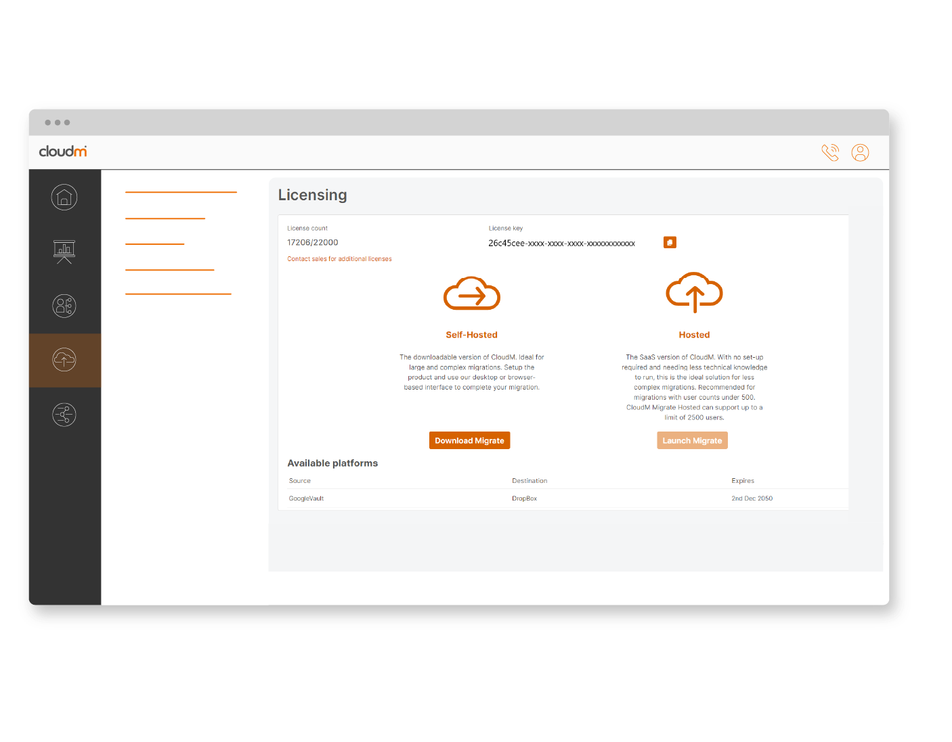Open the users management icon in sidebar
Screen dimensions: 952x742
64,306
